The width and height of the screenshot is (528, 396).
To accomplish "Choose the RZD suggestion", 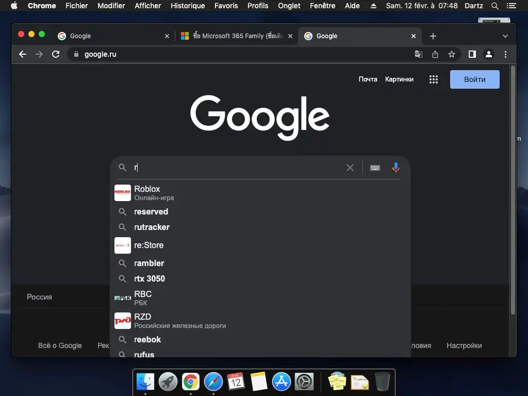I will [260, 321].
